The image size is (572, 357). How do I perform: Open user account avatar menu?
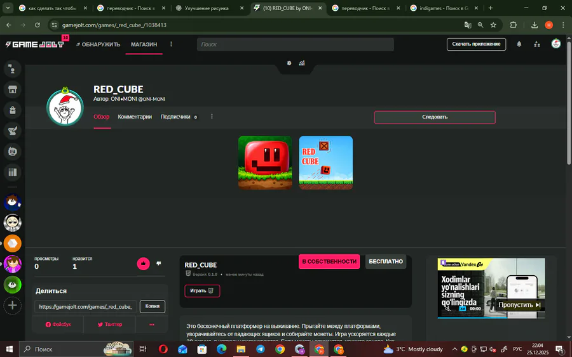coord(556,44)
